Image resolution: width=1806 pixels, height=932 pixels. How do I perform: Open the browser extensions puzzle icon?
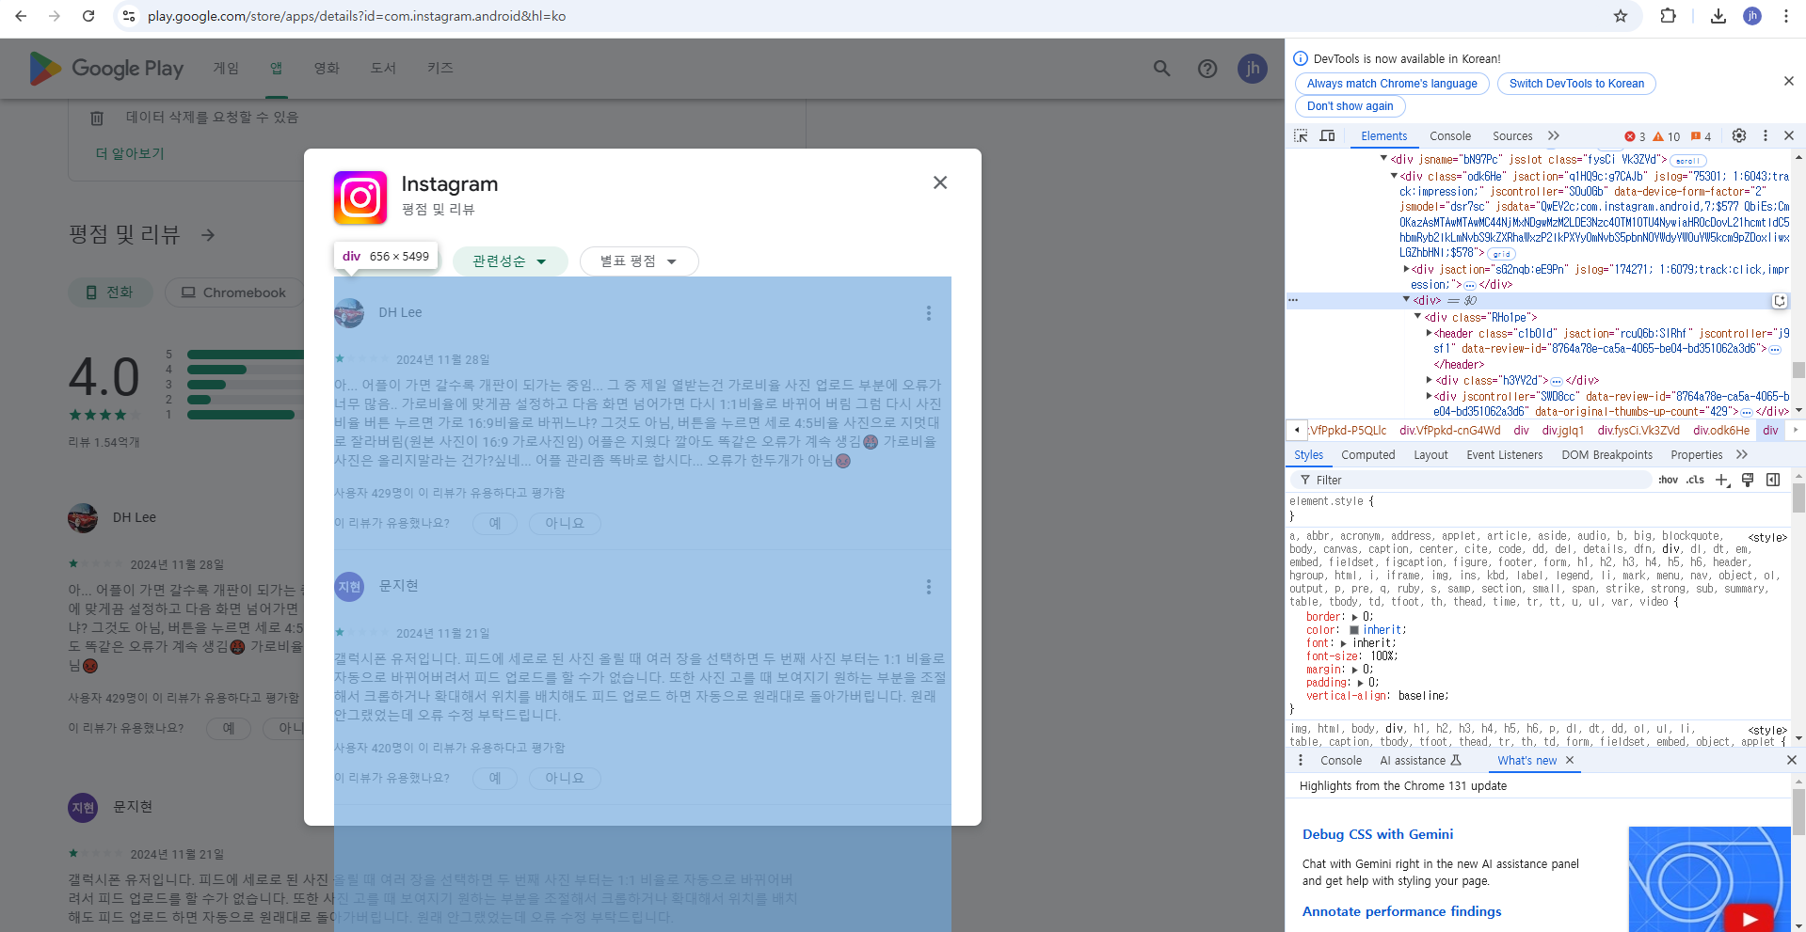coord(1669,16)
